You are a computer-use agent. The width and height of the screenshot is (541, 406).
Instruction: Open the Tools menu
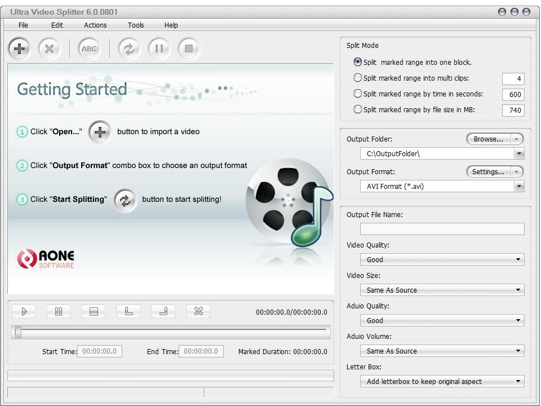click(136, 25)
